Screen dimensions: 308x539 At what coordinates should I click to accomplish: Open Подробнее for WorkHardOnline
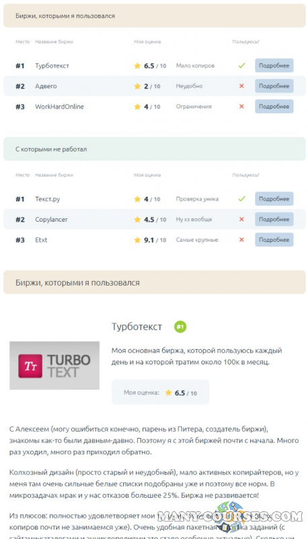(x=274, y=106)
